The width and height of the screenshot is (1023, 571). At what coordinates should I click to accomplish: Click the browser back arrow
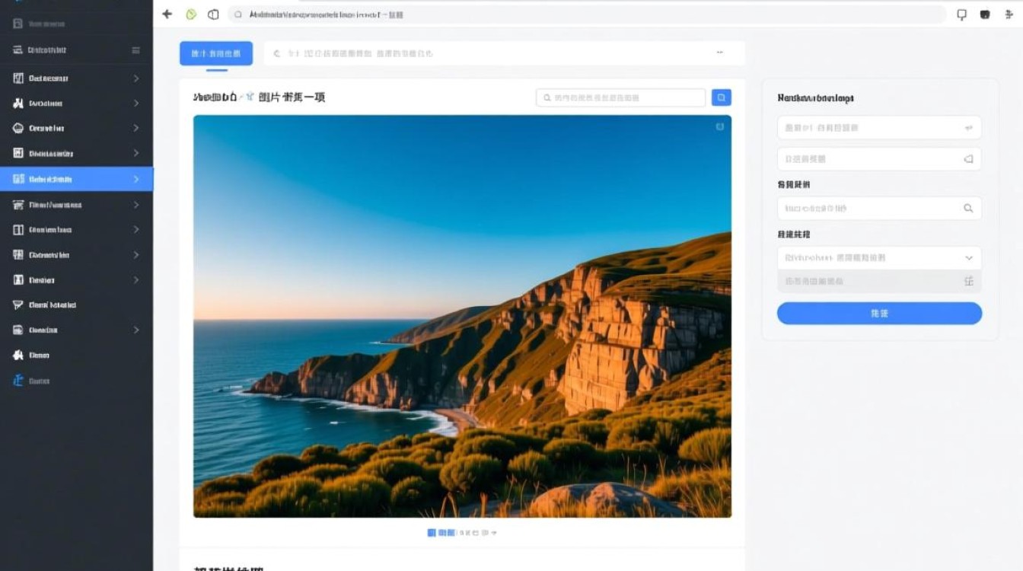click(x=167, y=14)
